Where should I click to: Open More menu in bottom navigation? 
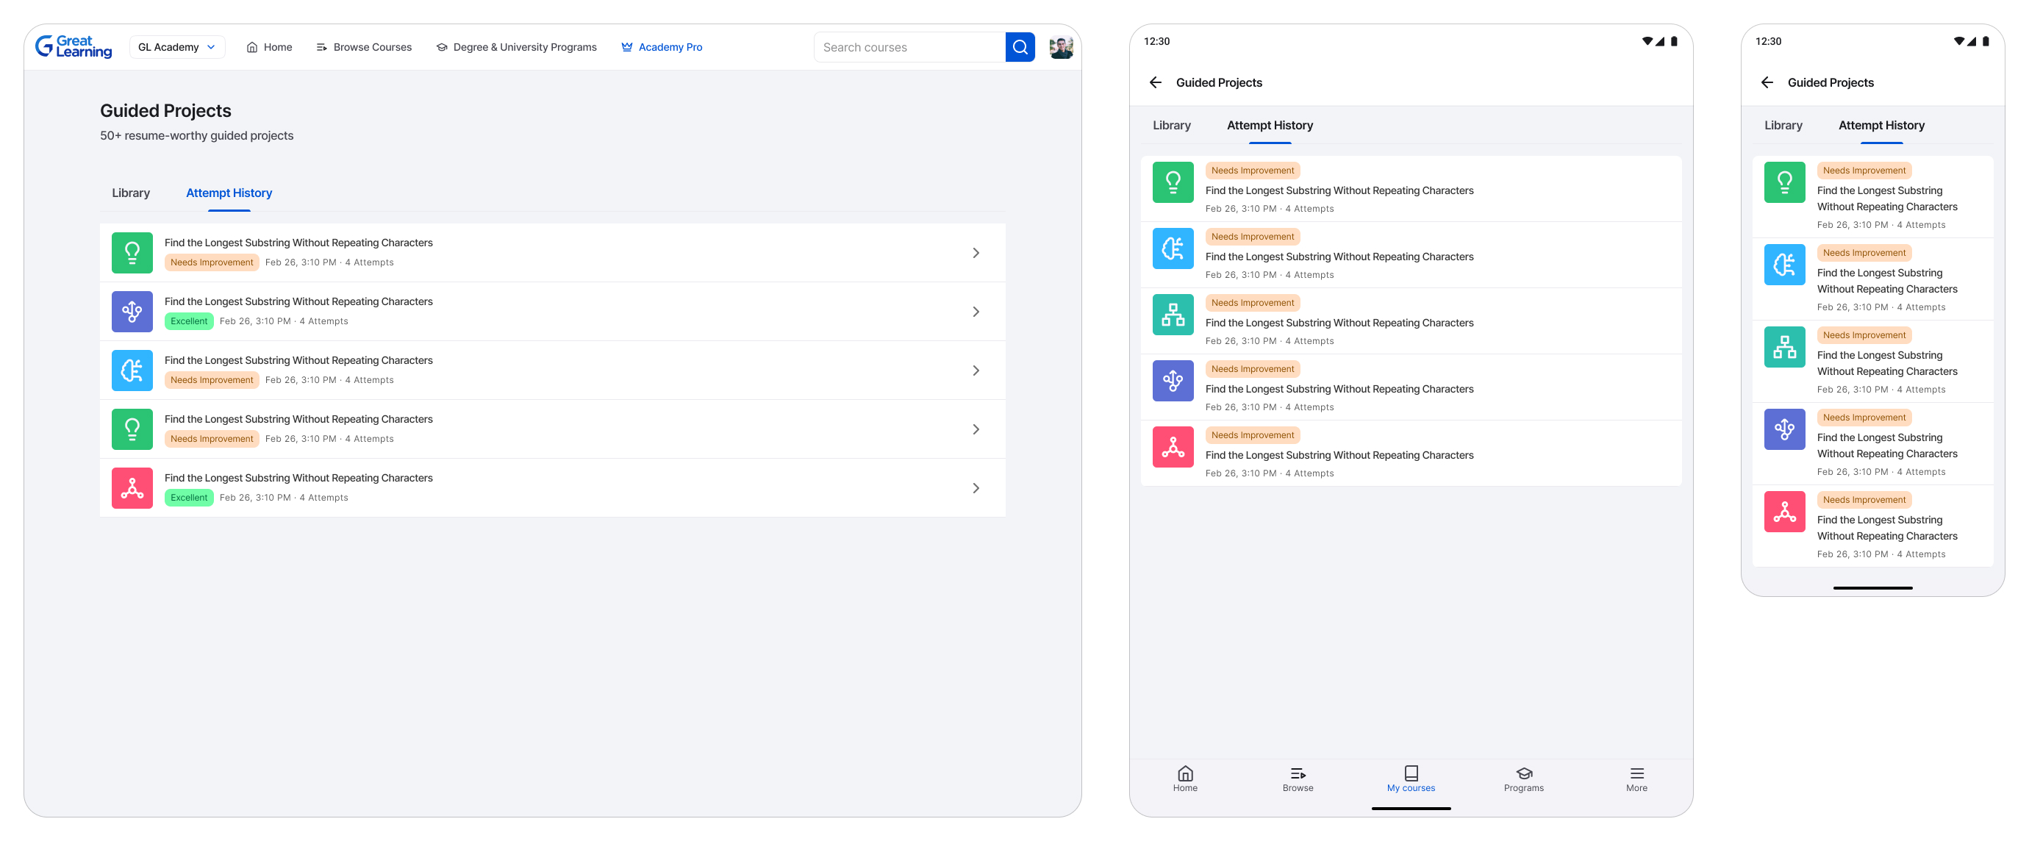tap(1636, 778)
